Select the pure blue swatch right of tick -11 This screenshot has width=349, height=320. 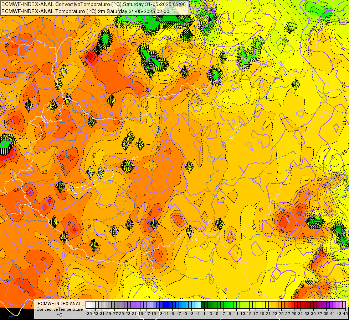click(x=168, y=305)
